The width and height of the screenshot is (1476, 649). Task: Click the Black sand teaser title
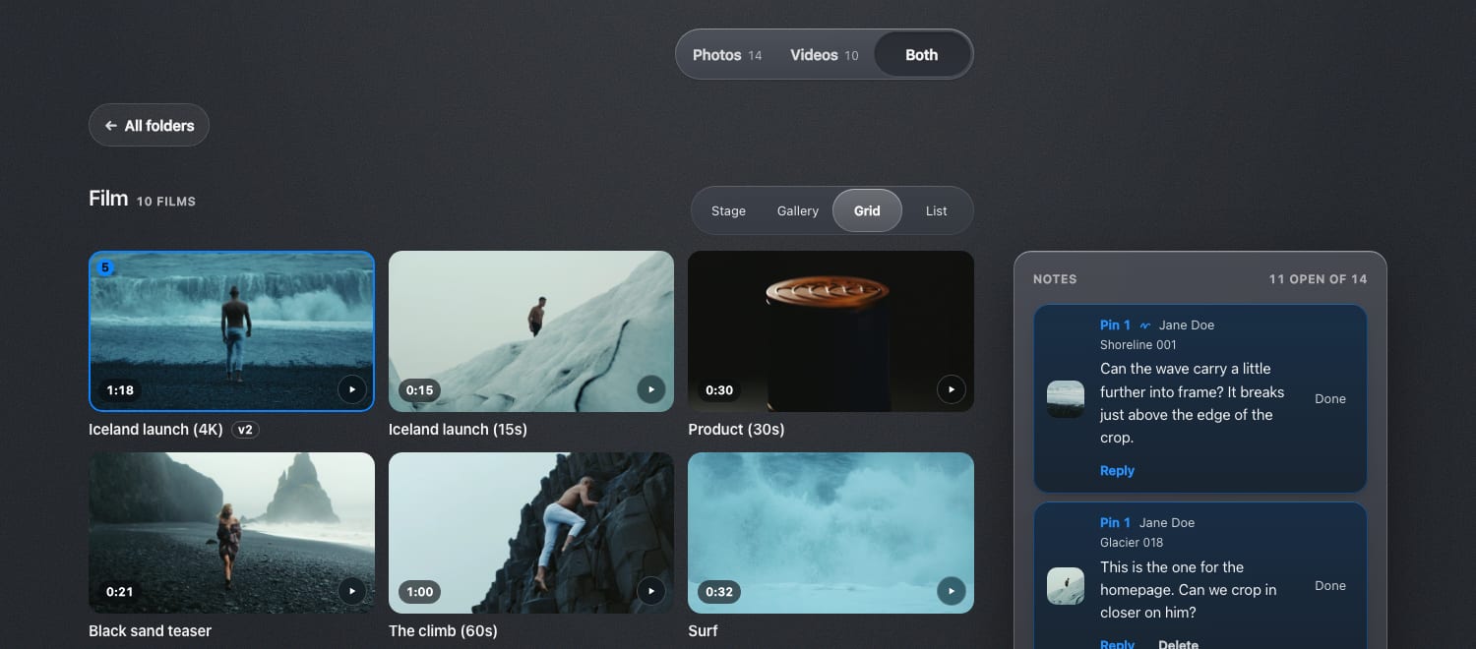(150, 631)
